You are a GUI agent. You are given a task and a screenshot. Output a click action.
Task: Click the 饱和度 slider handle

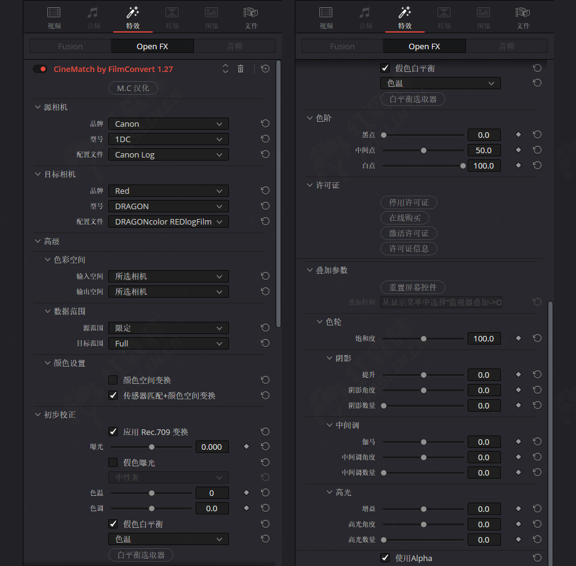coord(423,338)
